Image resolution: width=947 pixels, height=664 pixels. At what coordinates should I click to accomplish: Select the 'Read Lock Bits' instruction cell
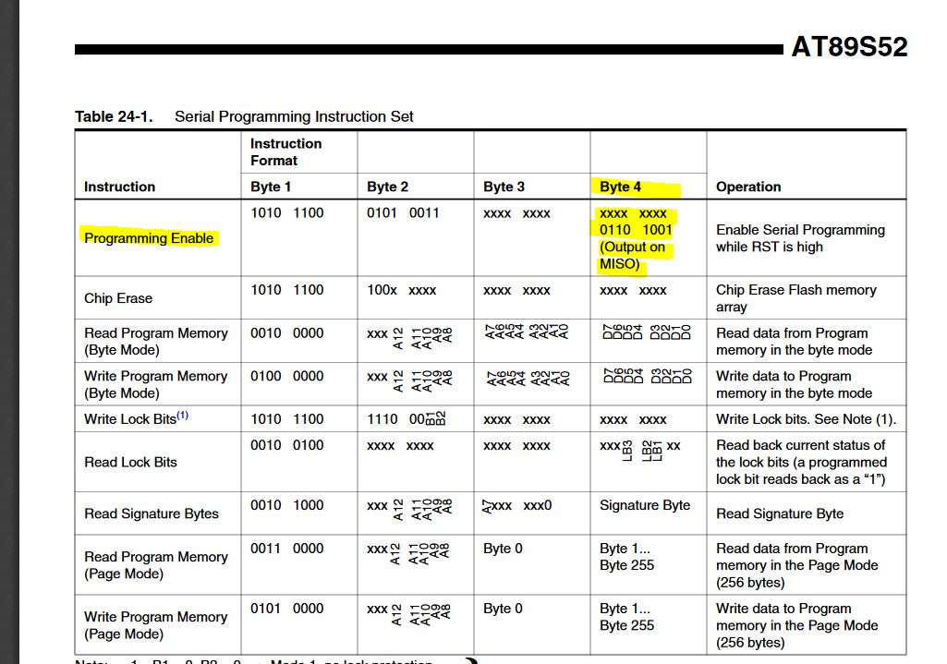[130, 463]
